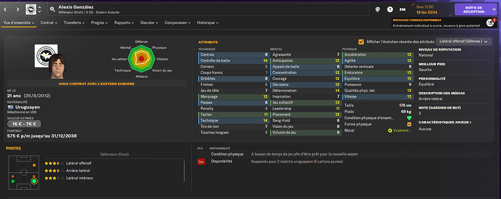Select the right-back position dot on the pitch

pyautogui.click(x=34, y=181)
